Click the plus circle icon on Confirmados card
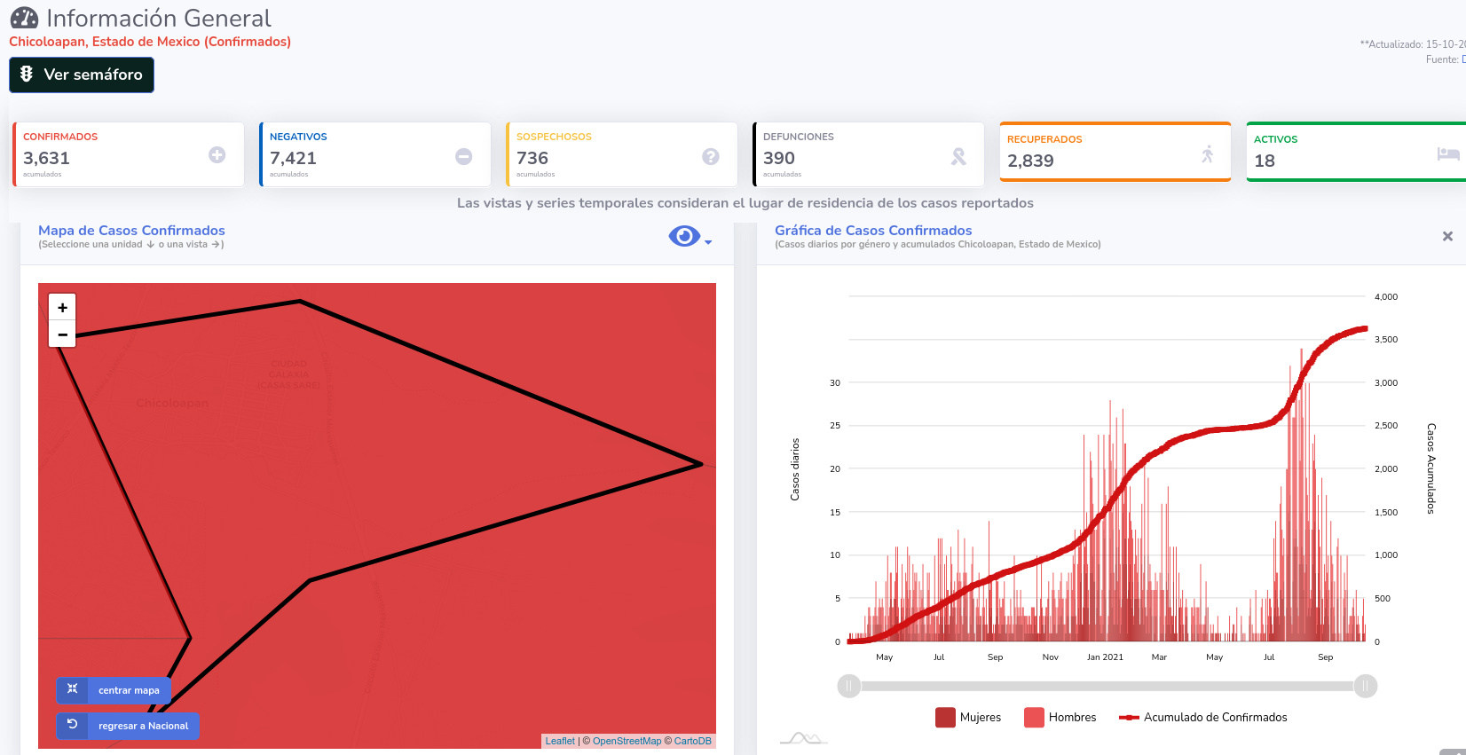This screenshot has width=1466, height=755. click(217, 155)
